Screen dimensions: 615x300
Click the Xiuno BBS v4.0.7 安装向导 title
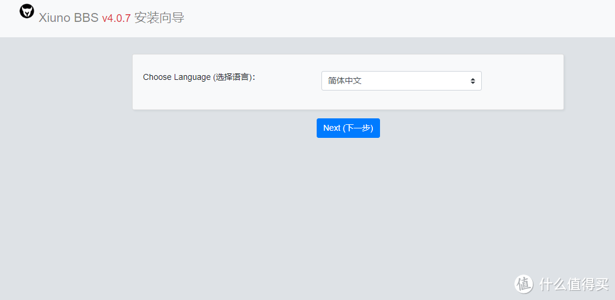coord(111,18)
